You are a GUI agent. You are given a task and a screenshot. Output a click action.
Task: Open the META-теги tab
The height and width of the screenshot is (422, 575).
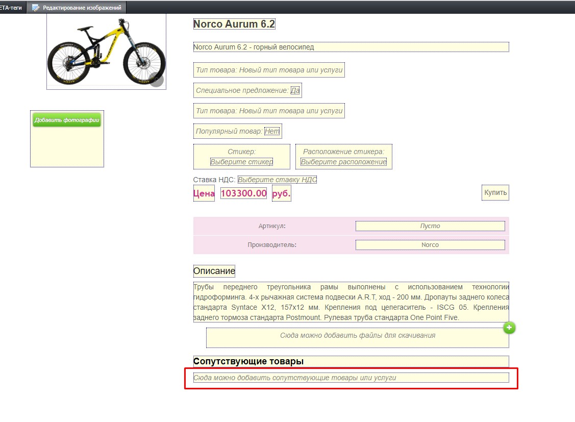pos(11,7)
